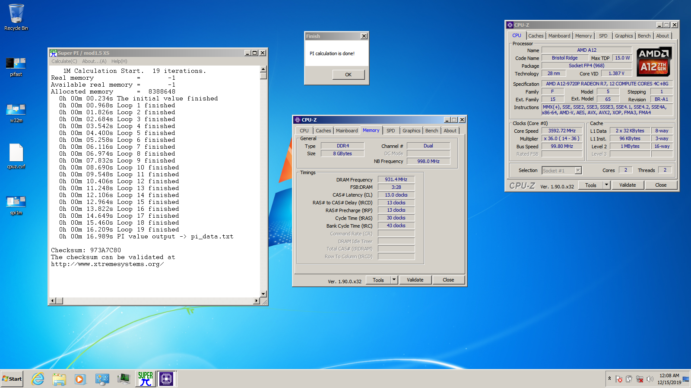Click Validate in CPU-Z CPU window
The width and height of the screenshot is (691, 388).
click(628, 185)
